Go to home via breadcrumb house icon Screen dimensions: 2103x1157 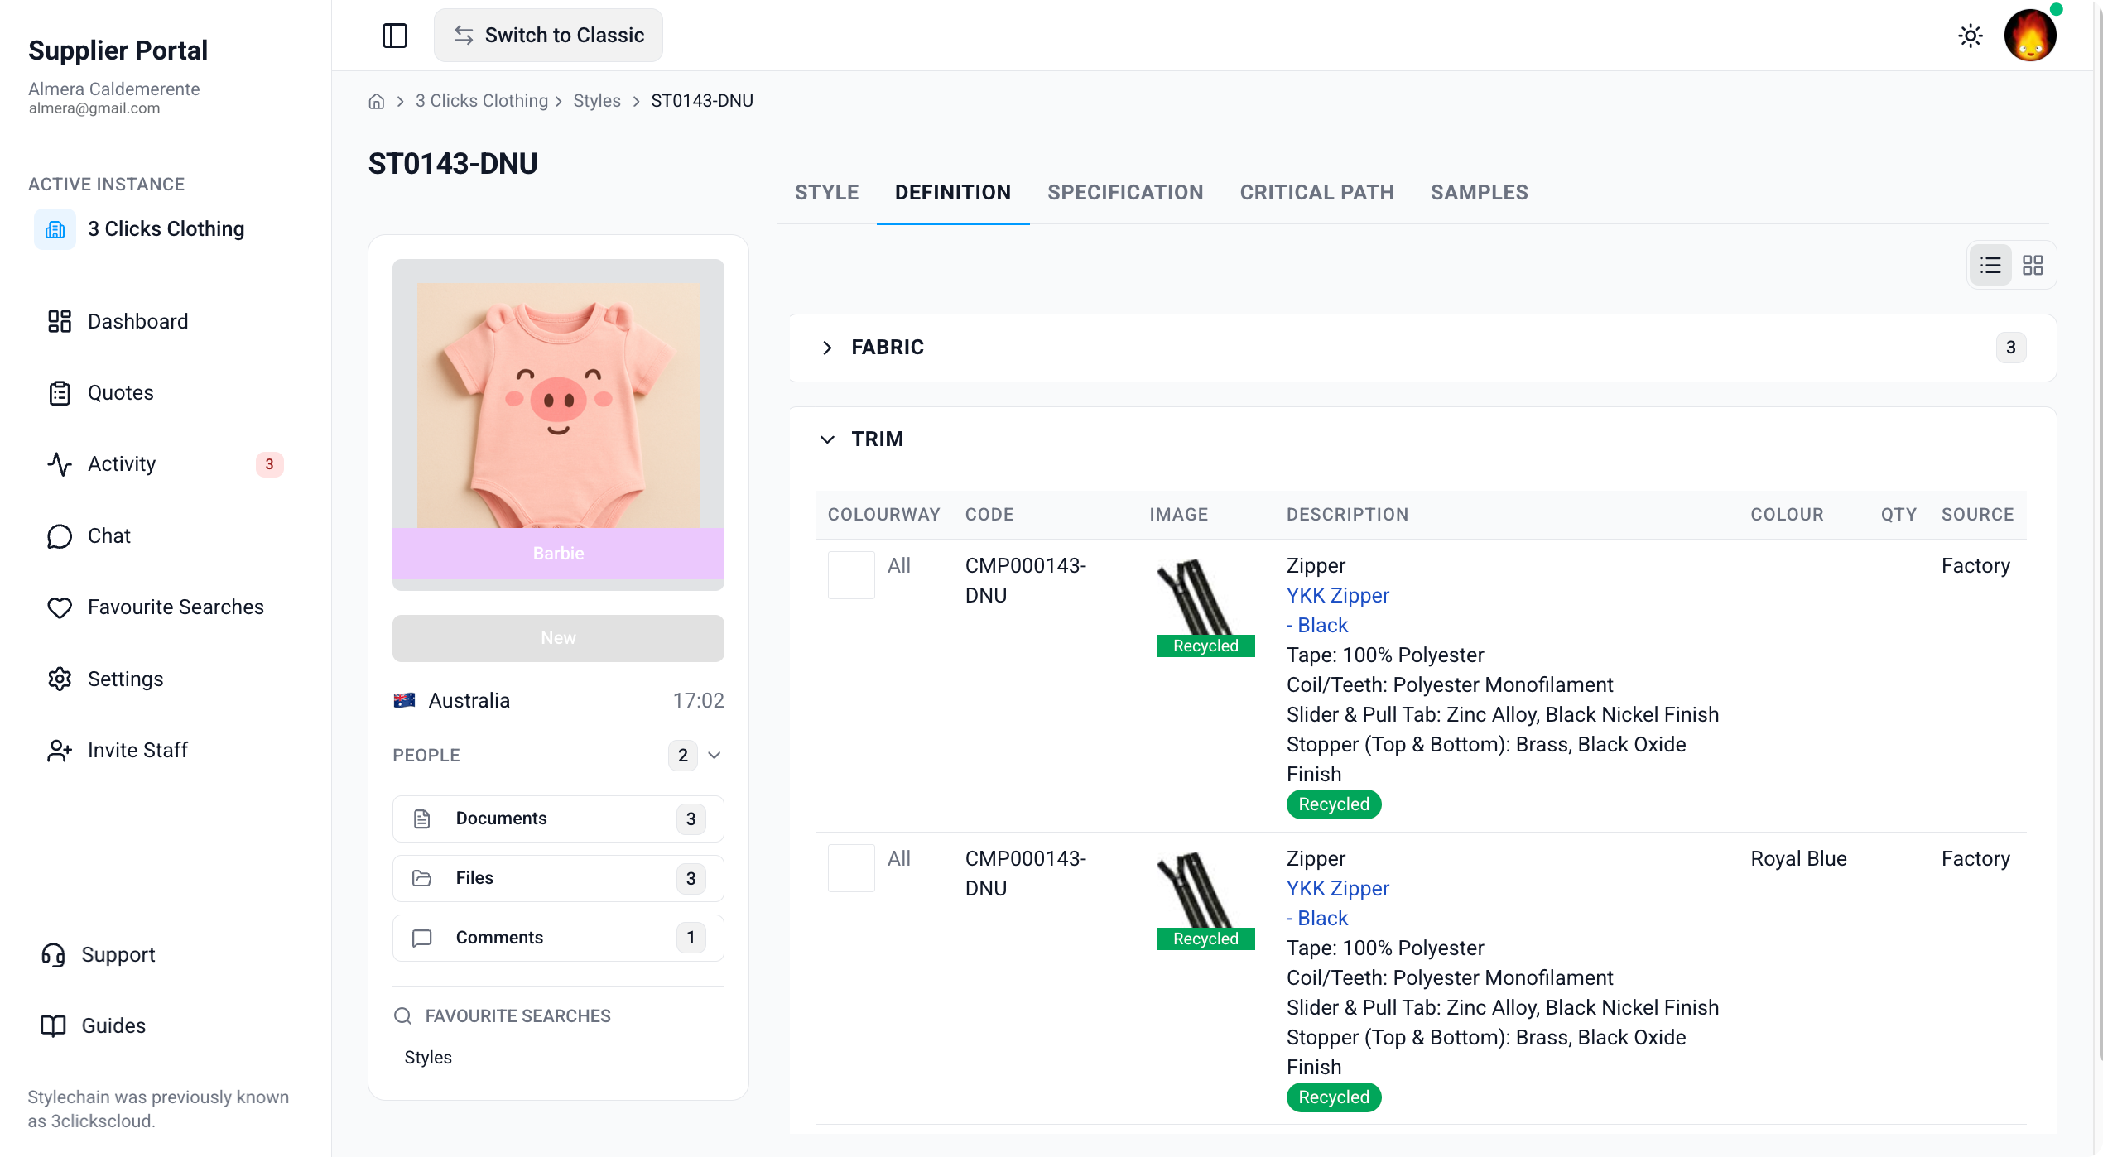coord(377,101)
